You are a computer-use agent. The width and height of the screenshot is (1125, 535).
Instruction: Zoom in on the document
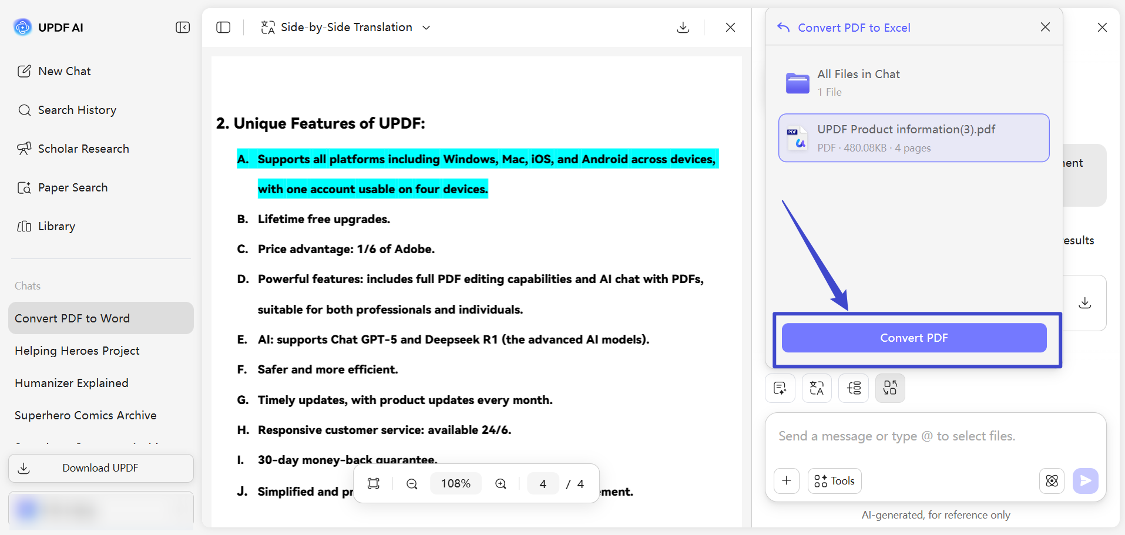point(501,483)
